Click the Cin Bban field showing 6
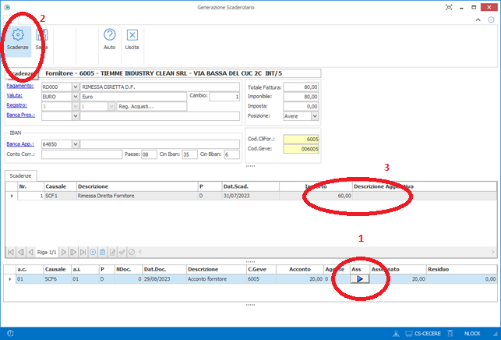This screenshot has height=340, width=501. coord(231,154)
